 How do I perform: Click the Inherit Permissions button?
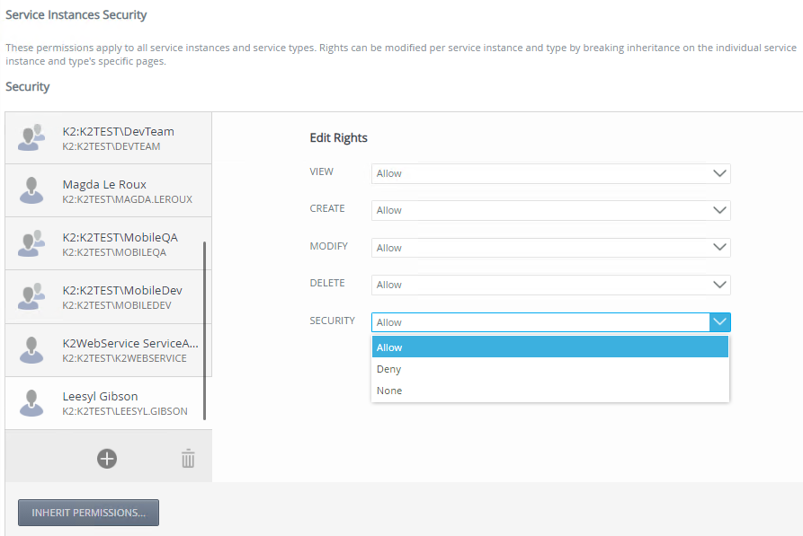(x=88, y=513)
